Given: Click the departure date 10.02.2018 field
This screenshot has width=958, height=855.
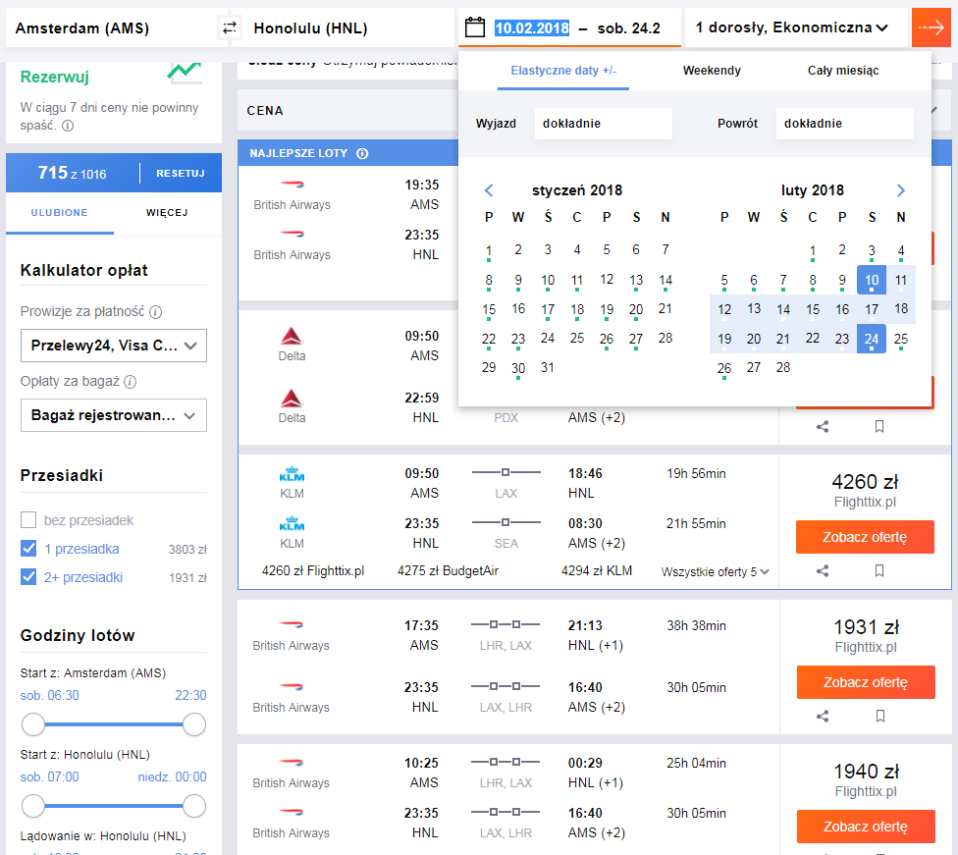Looking at the screenshot, I should 532,28.
